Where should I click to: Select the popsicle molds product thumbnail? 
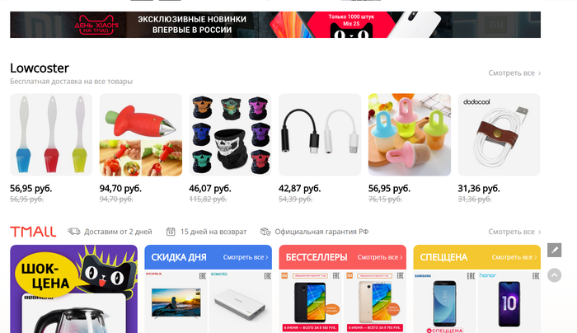click(410, 134)
